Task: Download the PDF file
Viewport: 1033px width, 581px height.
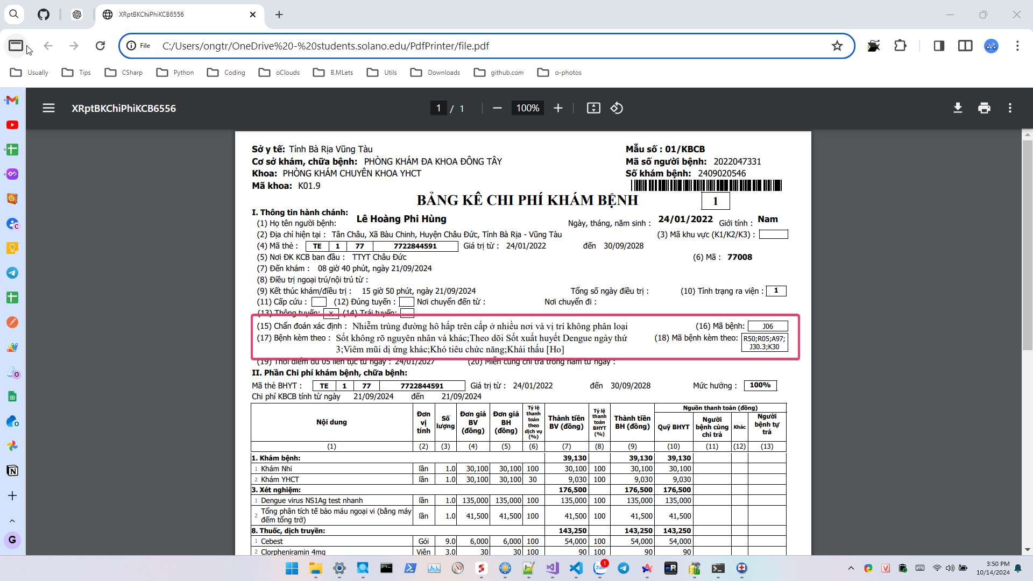Action: click(x=958, y=108)
